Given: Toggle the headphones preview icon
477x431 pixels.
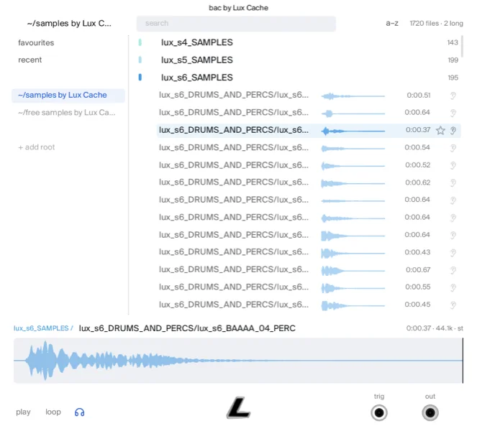Looking at the screenshot, I should tap(79, 412).
